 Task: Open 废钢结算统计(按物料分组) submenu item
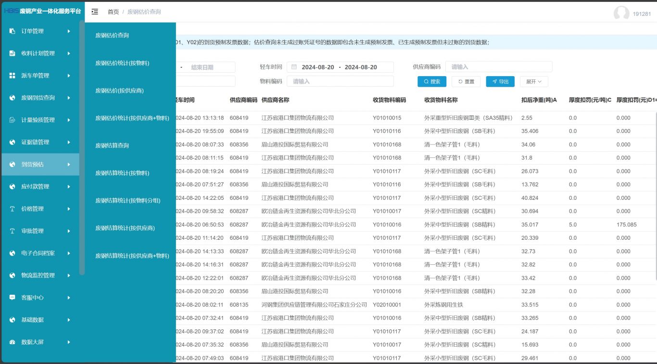(127, 200)
